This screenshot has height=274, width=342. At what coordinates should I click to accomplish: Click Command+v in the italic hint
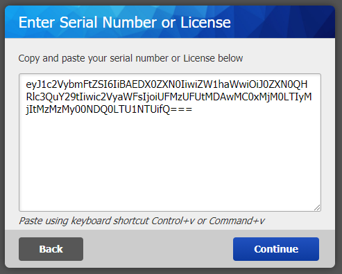click(x=237, y=221)
